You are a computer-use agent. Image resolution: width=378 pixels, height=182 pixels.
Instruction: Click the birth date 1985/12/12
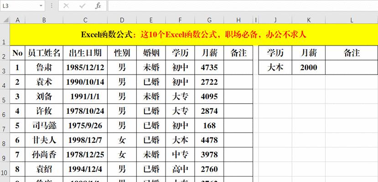(x=85, y=67)
